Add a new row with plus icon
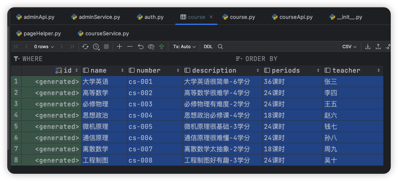The image size is (398, 181). (x=119, y=47)
